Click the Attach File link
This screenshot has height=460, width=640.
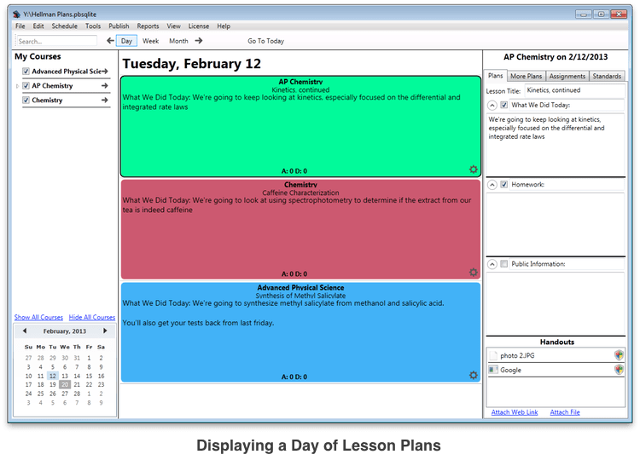pyautogui.click(x=565, y=412)
